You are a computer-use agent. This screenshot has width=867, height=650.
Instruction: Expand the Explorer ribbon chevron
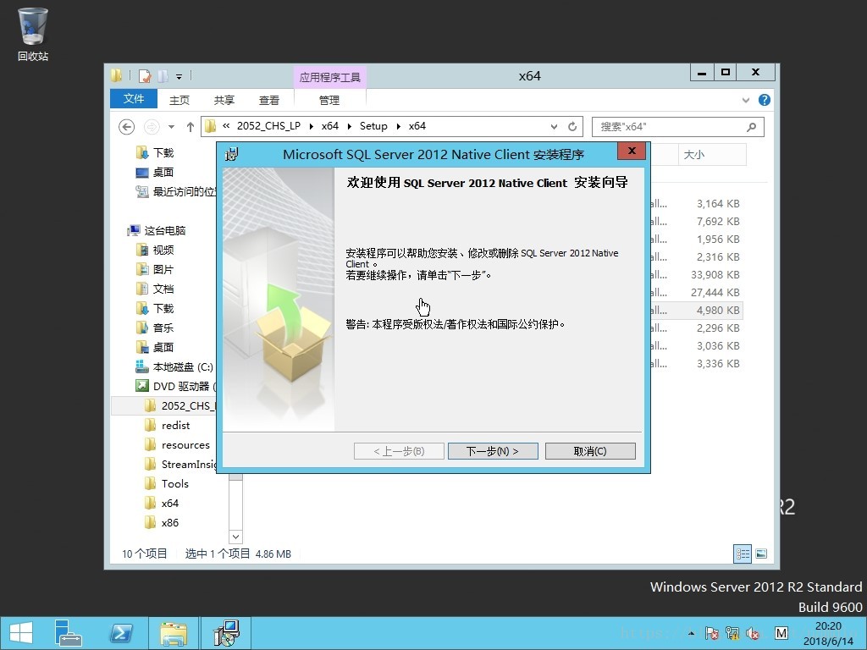click(746, 100)
